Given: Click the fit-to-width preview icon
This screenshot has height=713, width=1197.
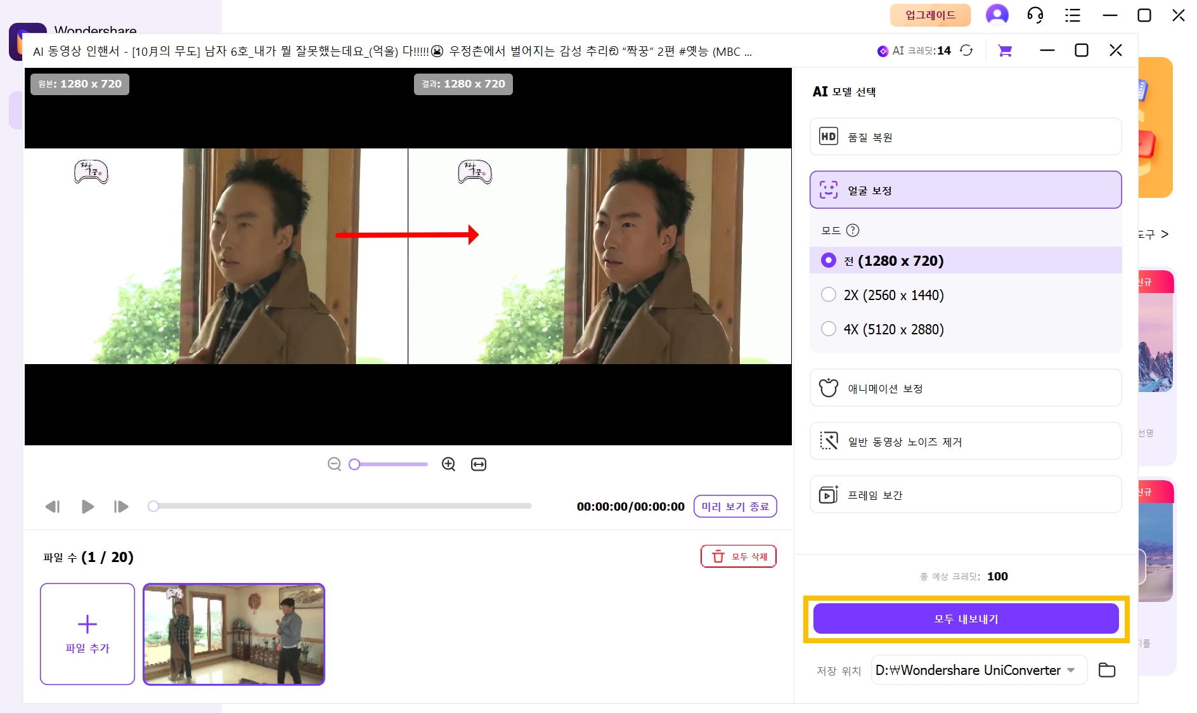Looking at the screenshot, I should [479, 464].
